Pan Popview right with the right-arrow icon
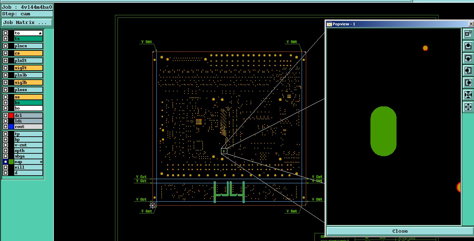 [468, 82]
